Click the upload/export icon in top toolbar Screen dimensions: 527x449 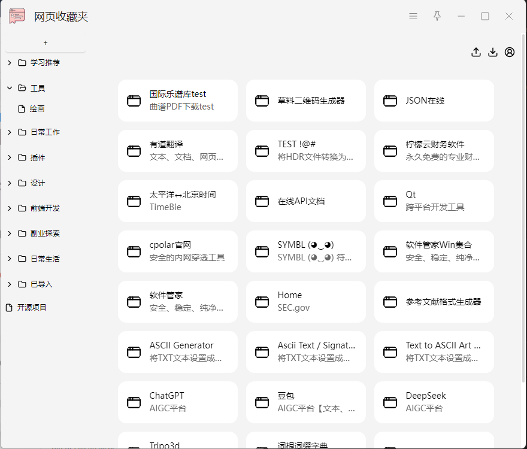click(x=476, y=52)
